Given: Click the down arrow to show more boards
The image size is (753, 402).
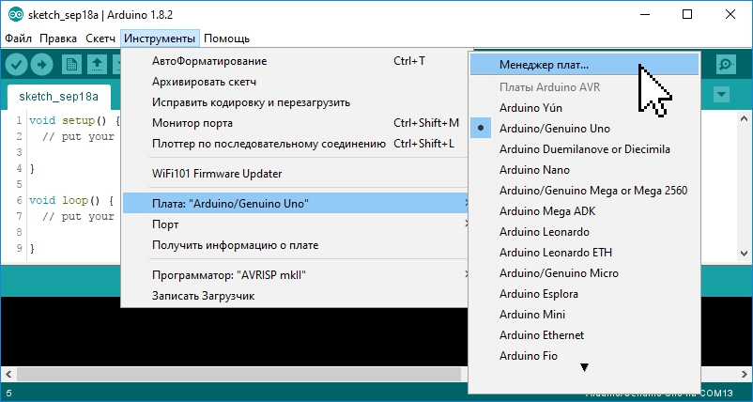Looking at the screenshot, I should point(584,368).
